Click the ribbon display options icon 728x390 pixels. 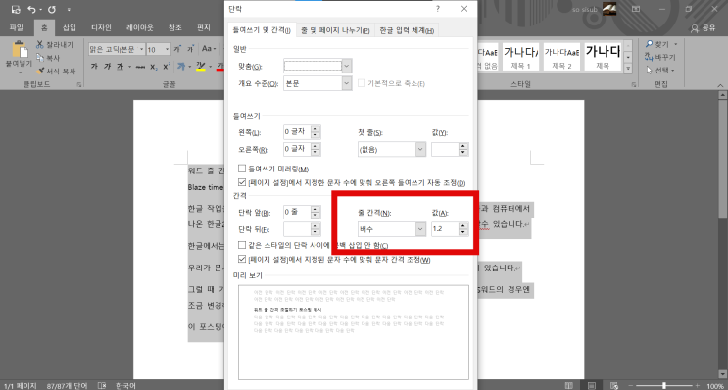pyautogui.click(x=636, y=9)
